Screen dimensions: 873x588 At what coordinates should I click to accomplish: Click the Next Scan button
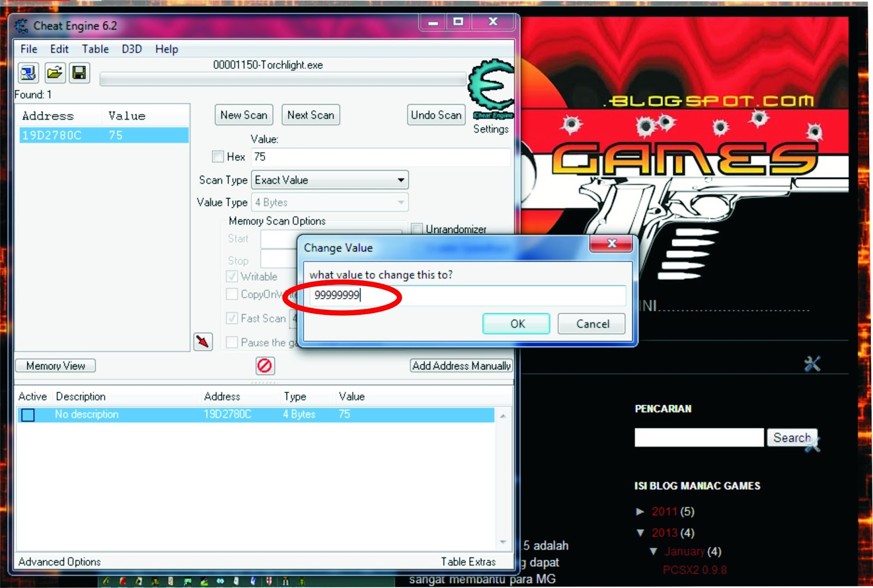click(x=310, y=115)
